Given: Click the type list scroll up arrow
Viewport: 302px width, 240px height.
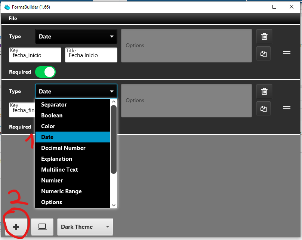Looking at the screenshot, I should click(114, 102).
